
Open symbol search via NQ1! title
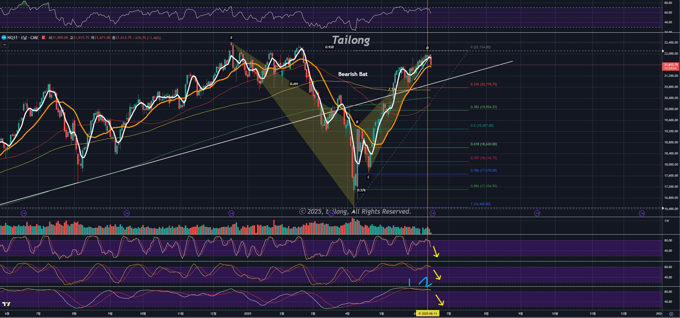point(12,38)
